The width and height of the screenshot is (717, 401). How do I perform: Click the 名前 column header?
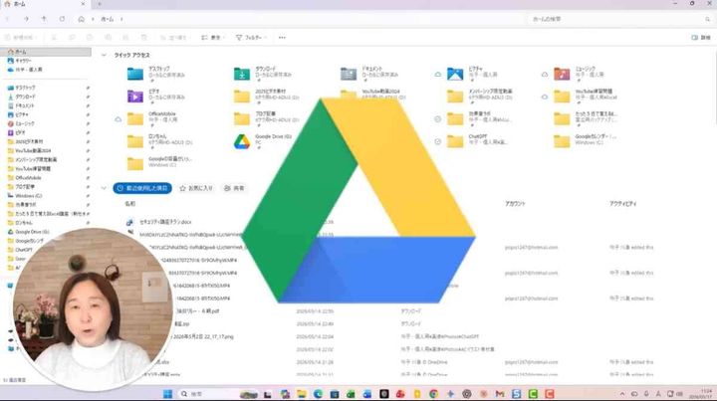click(129, 204)
